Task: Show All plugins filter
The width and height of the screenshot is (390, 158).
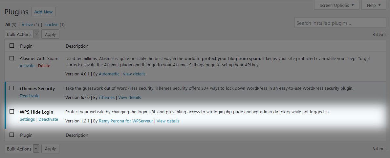Action: tap(8, 25)
